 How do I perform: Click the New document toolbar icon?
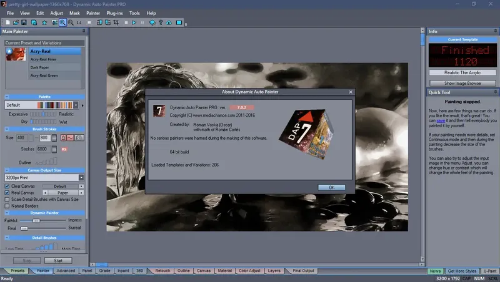pyautogui.click(x=7, y=22)
